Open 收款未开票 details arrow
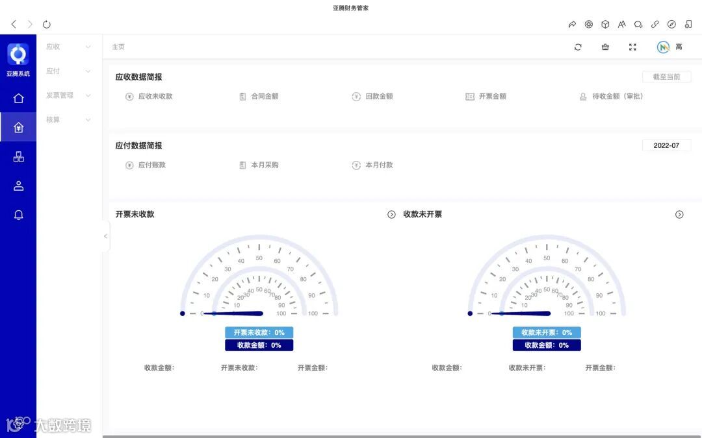Image resolution: width=702 pixels, height=438 pixels. click(x=679, y=215)
